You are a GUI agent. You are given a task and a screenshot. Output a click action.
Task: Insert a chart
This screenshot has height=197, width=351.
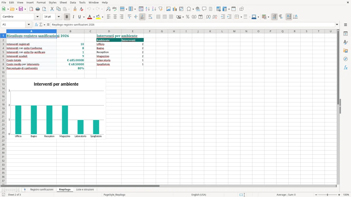pos(175,9)
